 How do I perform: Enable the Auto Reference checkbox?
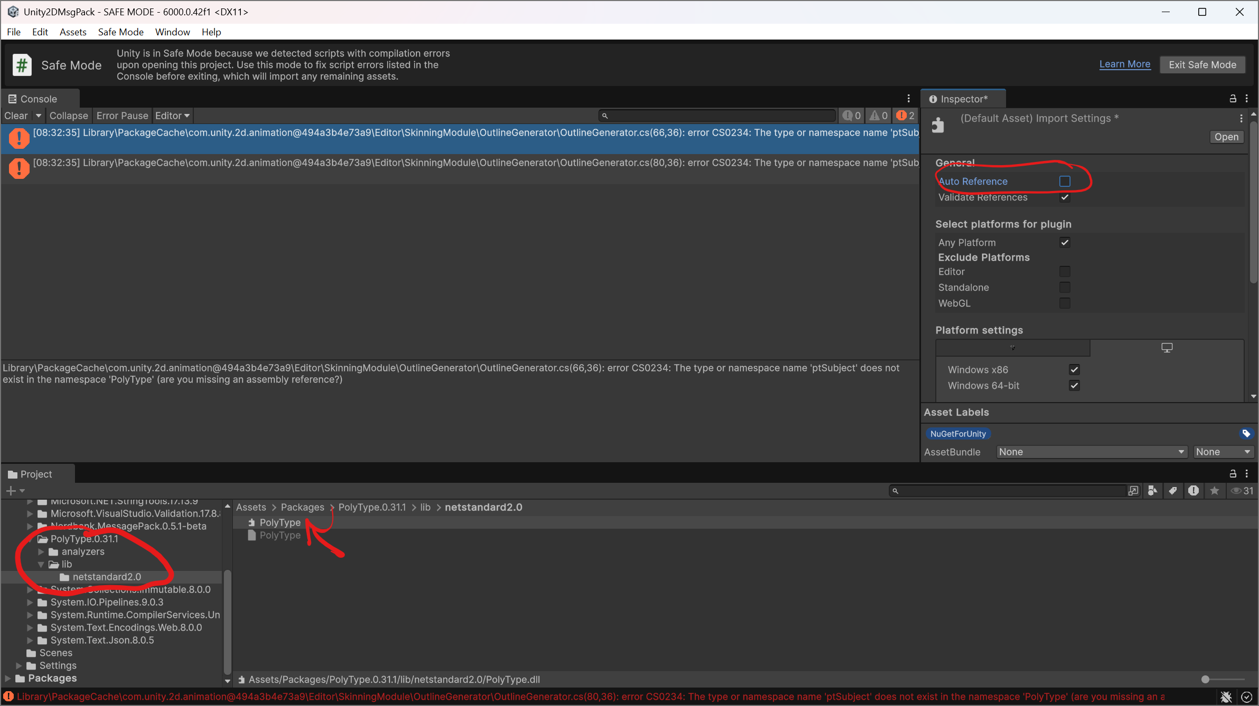1065,181
